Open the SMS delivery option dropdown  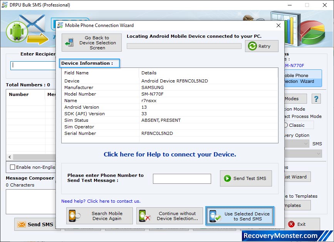296,143
